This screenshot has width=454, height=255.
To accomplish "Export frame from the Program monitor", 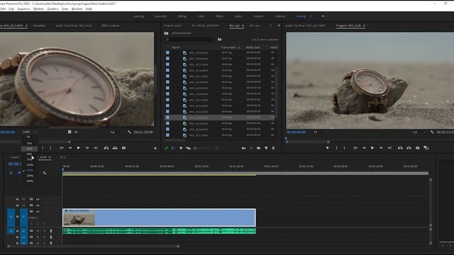I will coord(418,148).
